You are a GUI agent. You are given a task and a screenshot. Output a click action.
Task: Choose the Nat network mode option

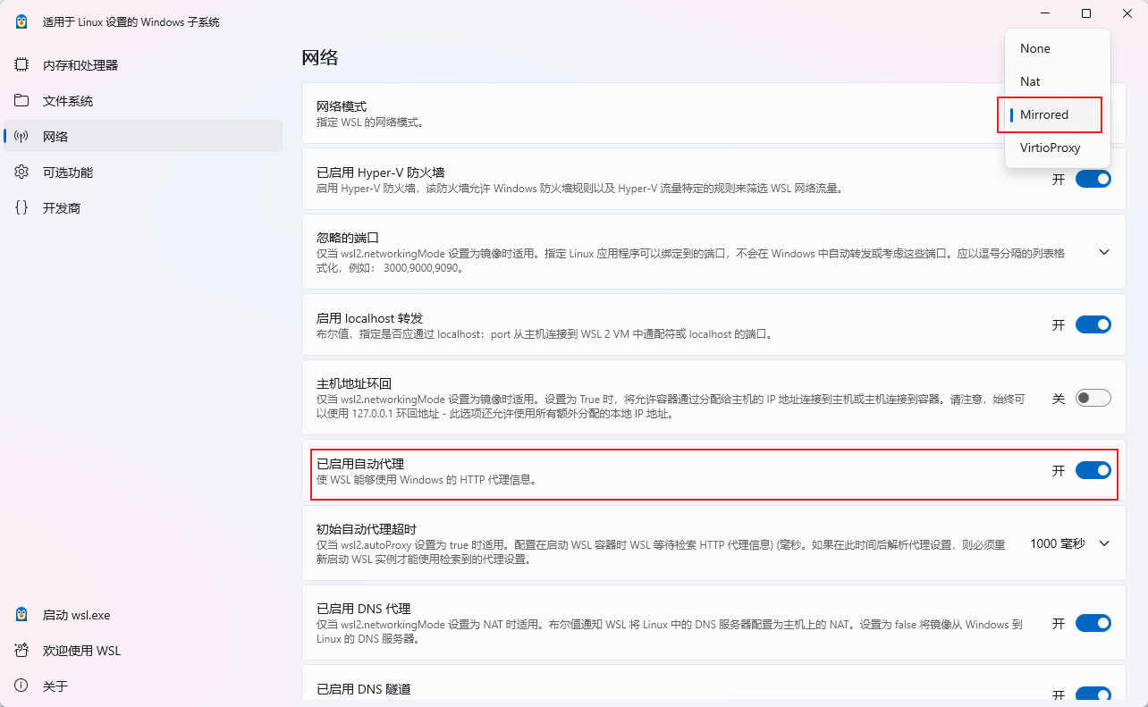pyautogui.click(x=1031, y=81)
